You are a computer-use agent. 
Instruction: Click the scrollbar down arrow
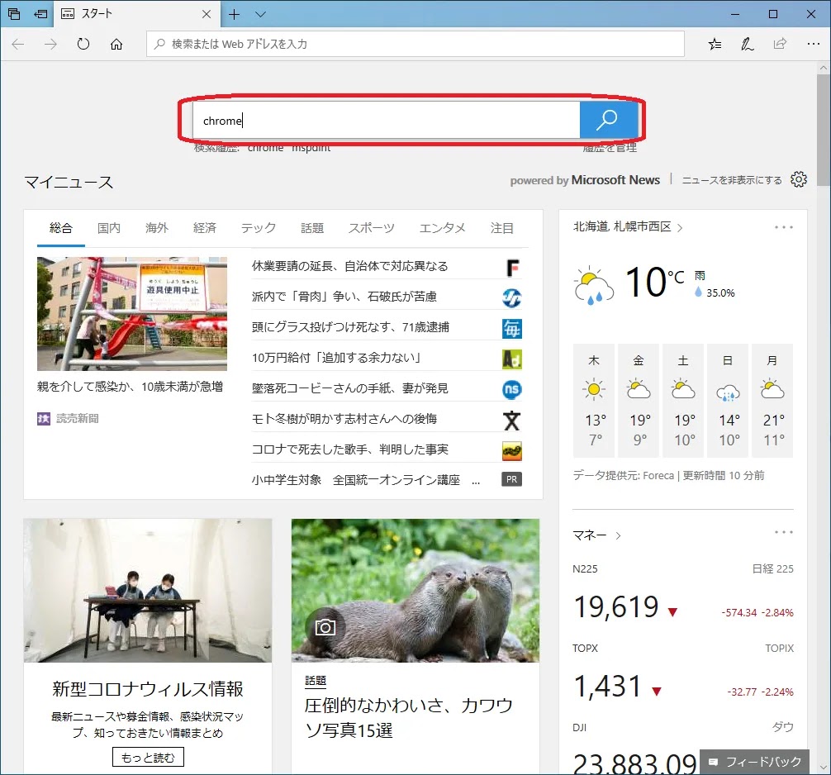coord(823,767)
